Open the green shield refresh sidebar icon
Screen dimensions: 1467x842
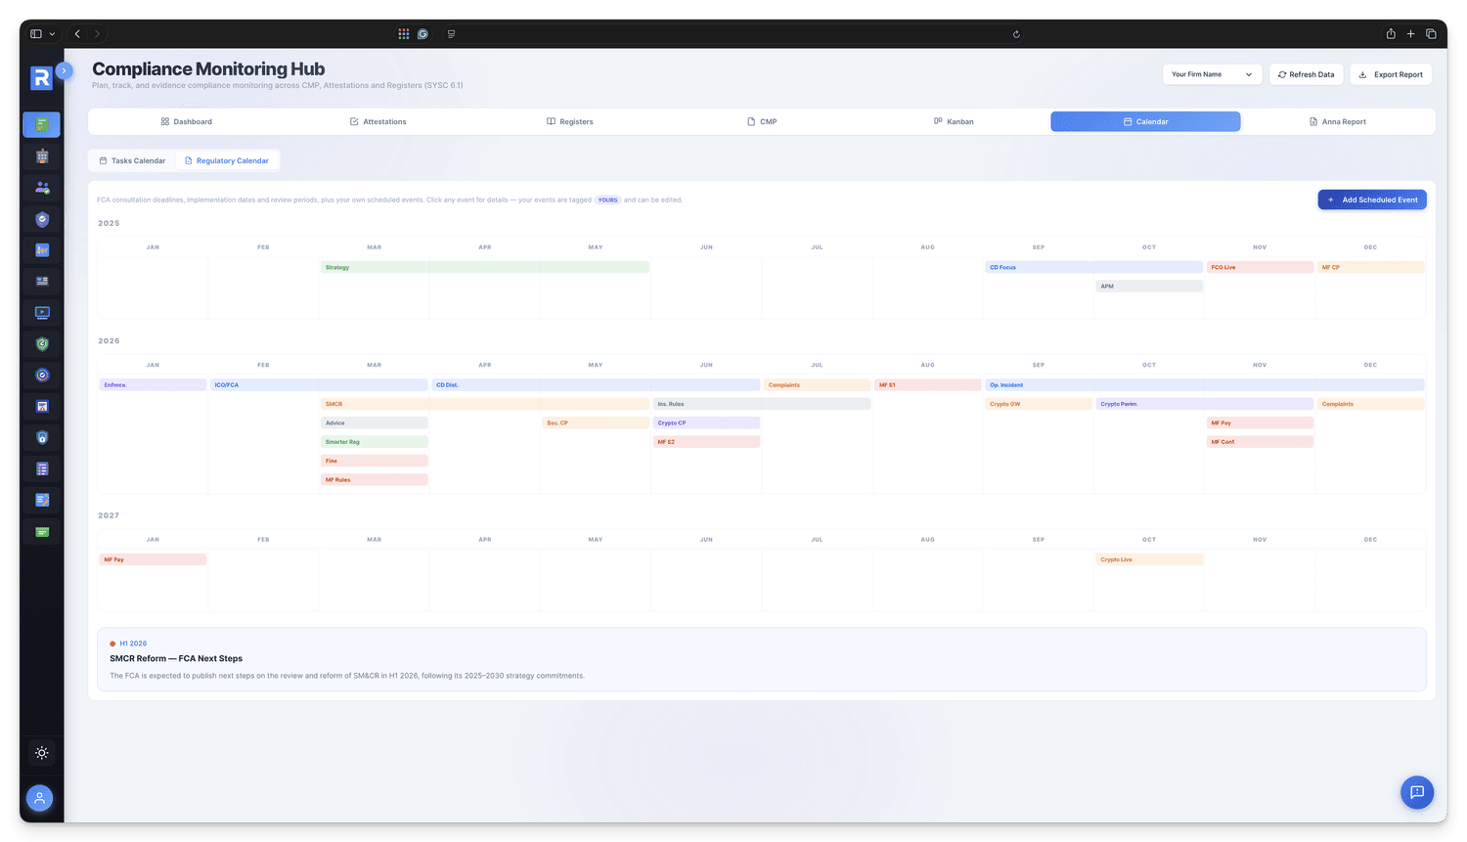pyautogui.click(x=42, y=344)
